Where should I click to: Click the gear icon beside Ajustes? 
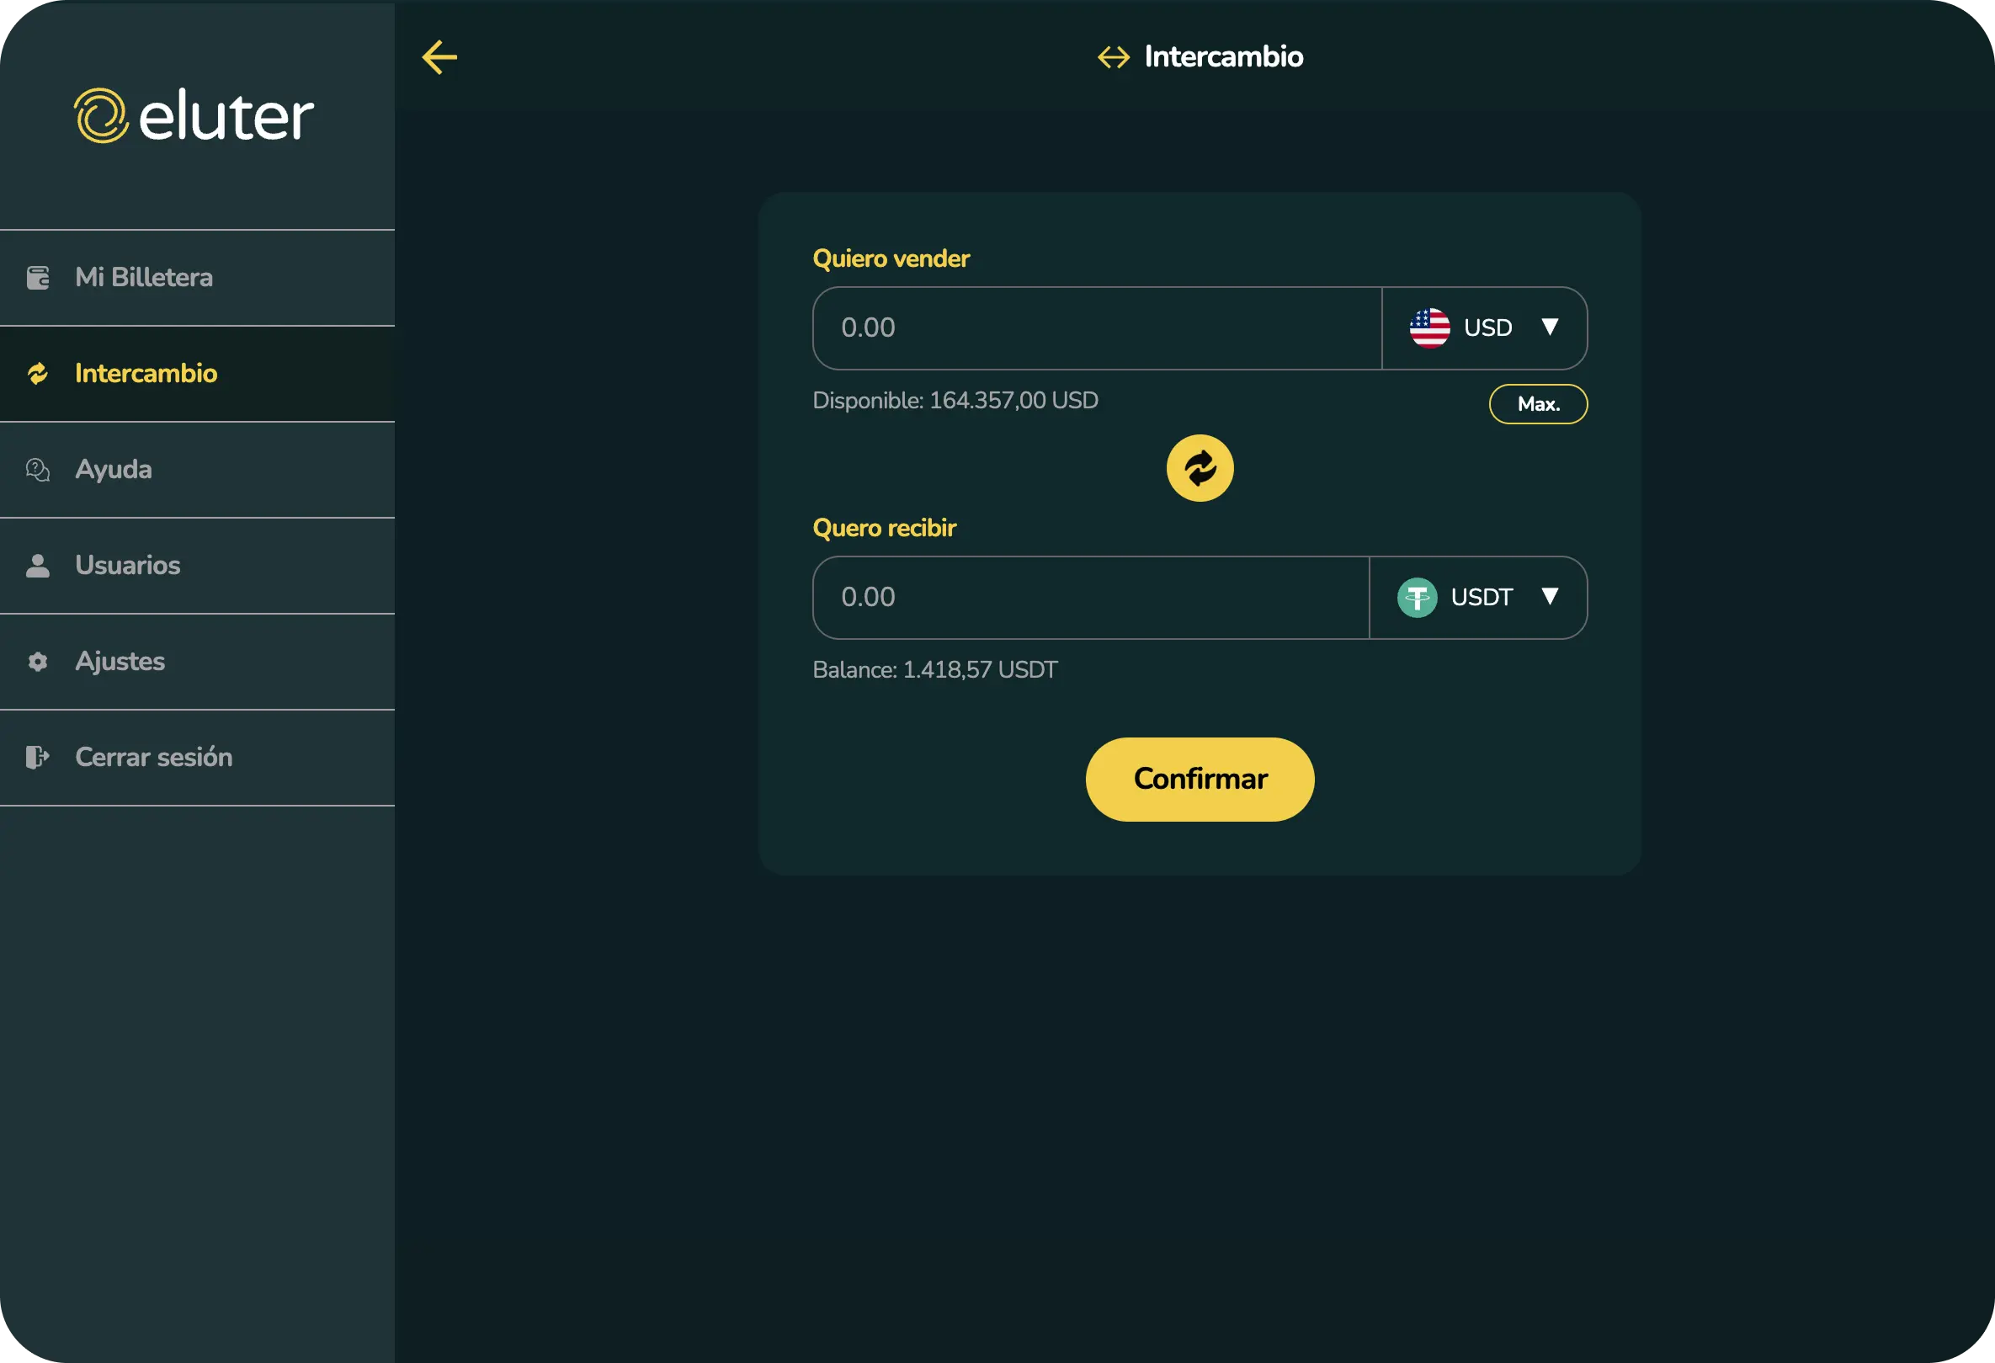38,662
